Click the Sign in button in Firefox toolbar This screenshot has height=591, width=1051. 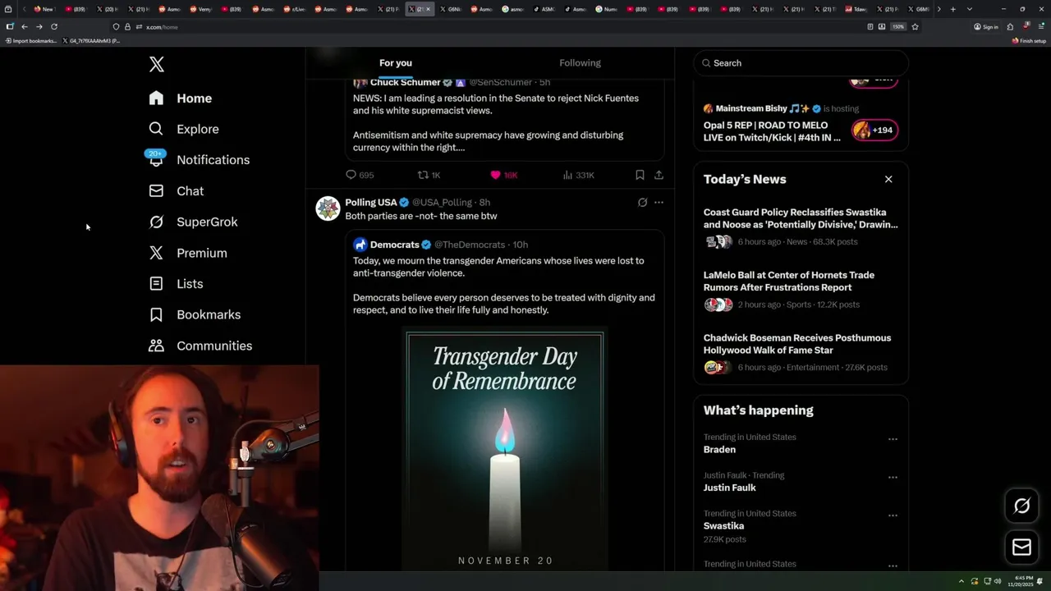coord(986,27)
